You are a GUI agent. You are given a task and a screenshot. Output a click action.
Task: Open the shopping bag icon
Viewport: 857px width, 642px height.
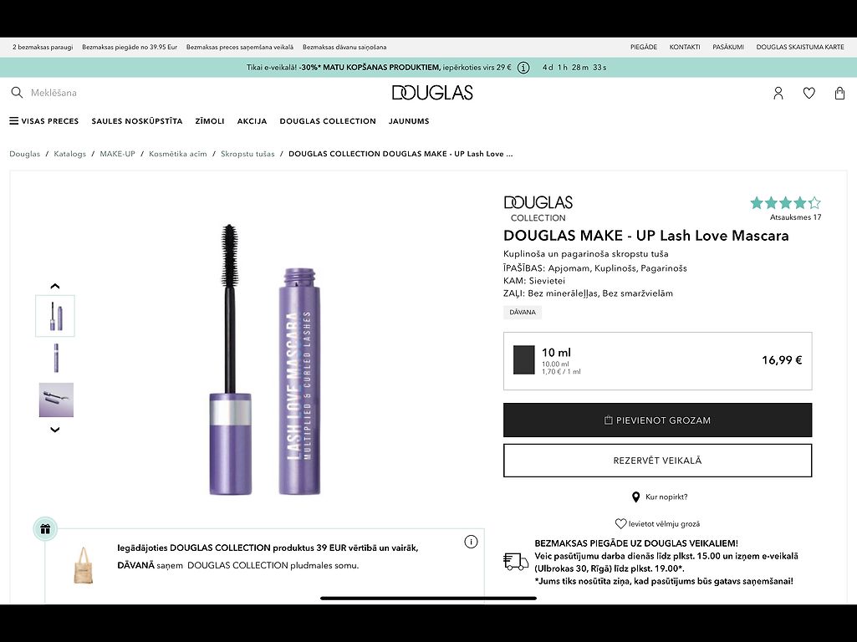840,93
